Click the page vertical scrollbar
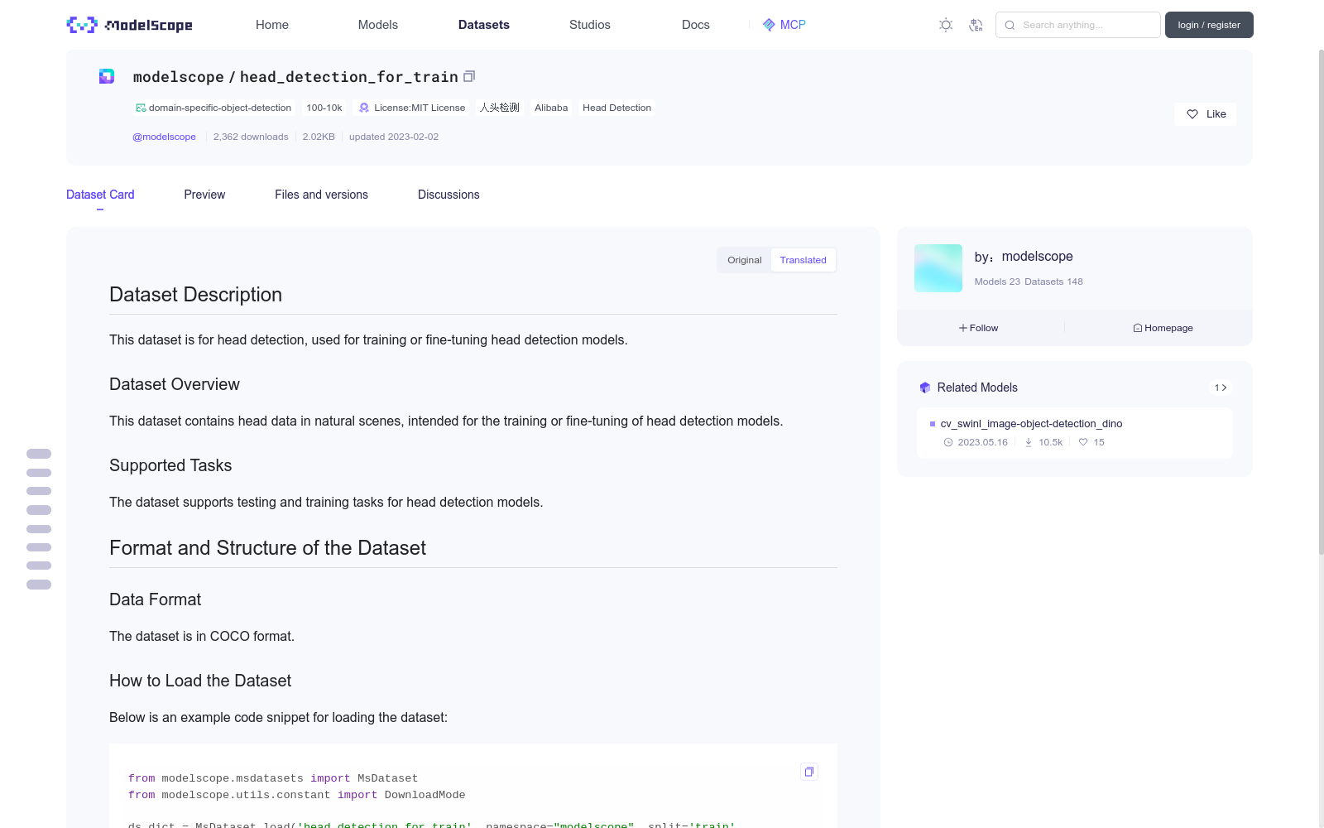 (x=1321, y=302)
